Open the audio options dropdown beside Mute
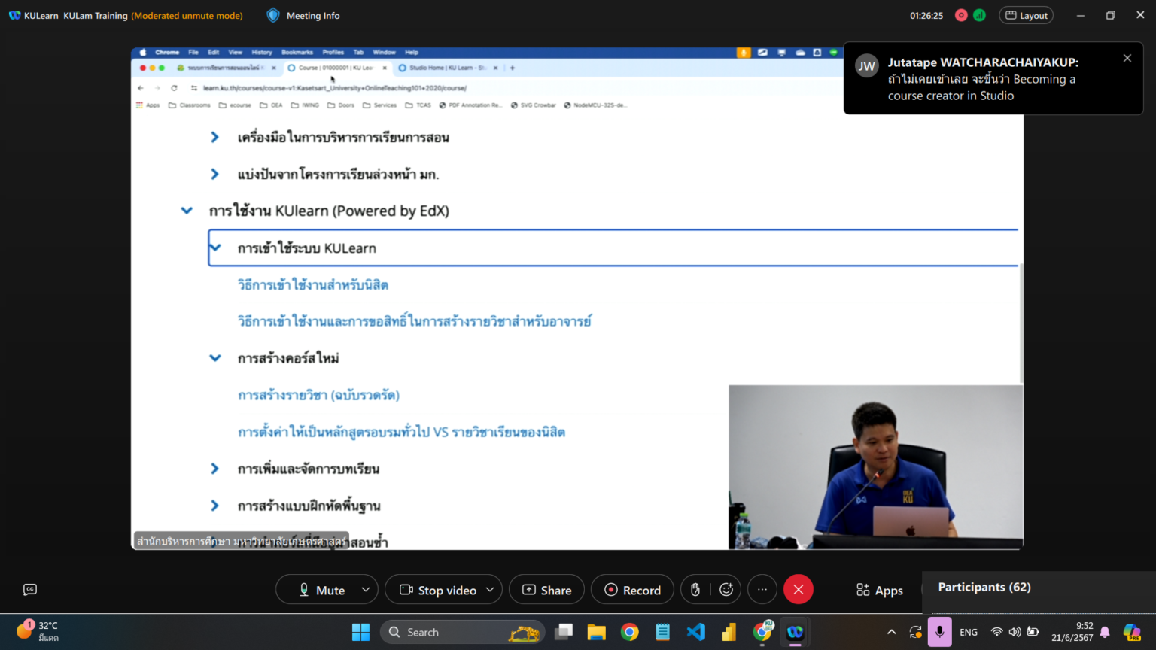The image size is (1156, 650). point(366,589)
